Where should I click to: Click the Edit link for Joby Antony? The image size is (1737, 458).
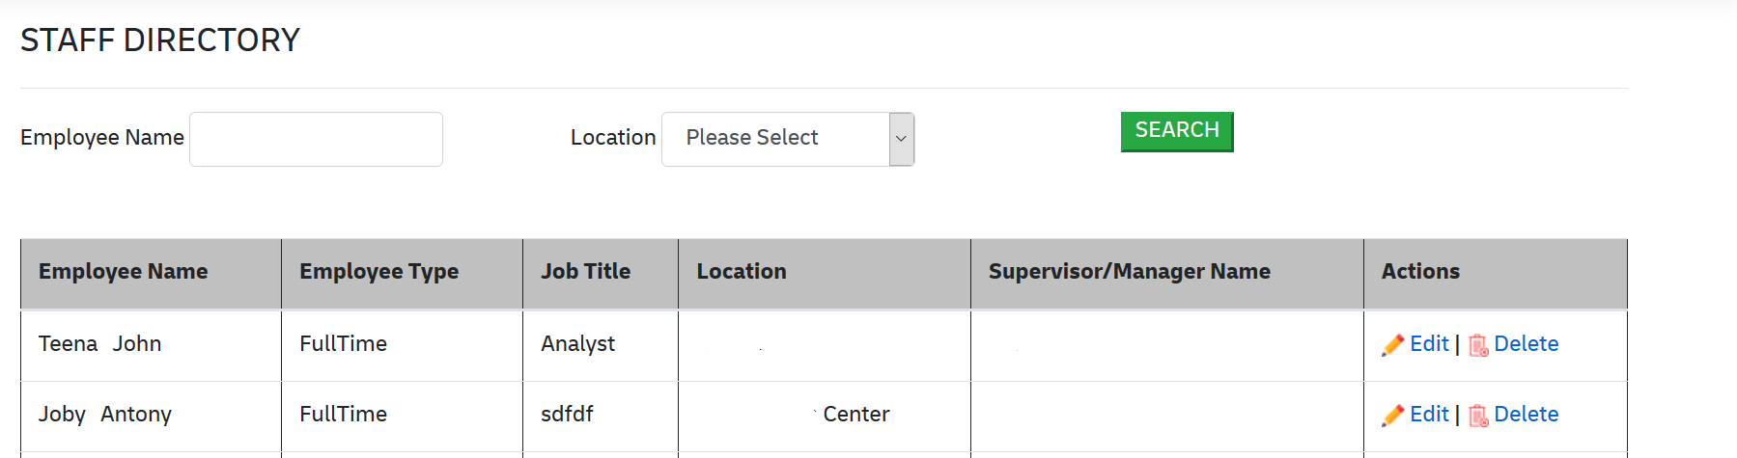[1429, 415]
